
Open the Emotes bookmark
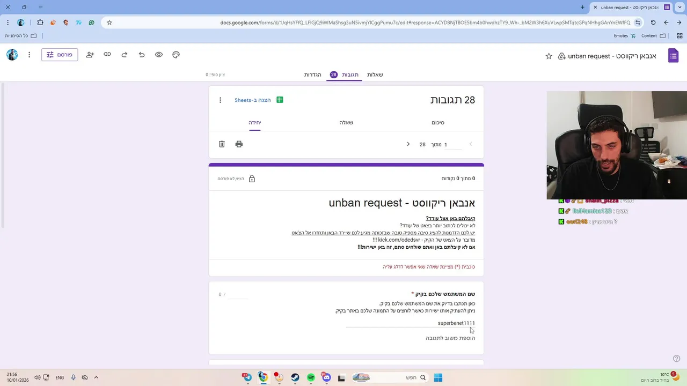click(625, 36)
